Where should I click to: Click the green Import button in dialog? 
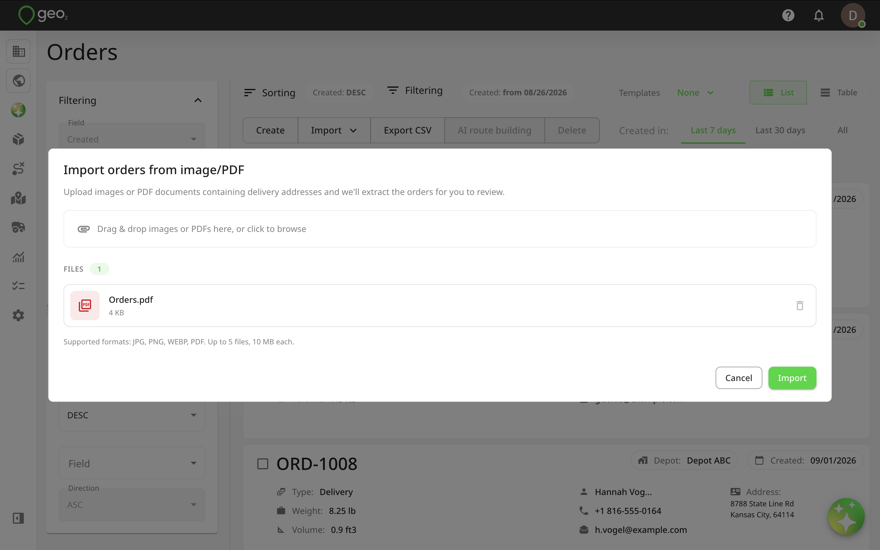pos(792,378)
